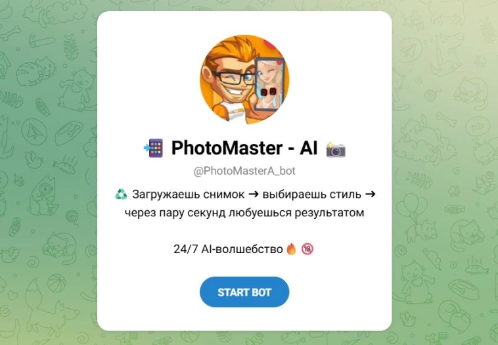Click the START BOT button
498x345 pixels.
click(244, 292)
